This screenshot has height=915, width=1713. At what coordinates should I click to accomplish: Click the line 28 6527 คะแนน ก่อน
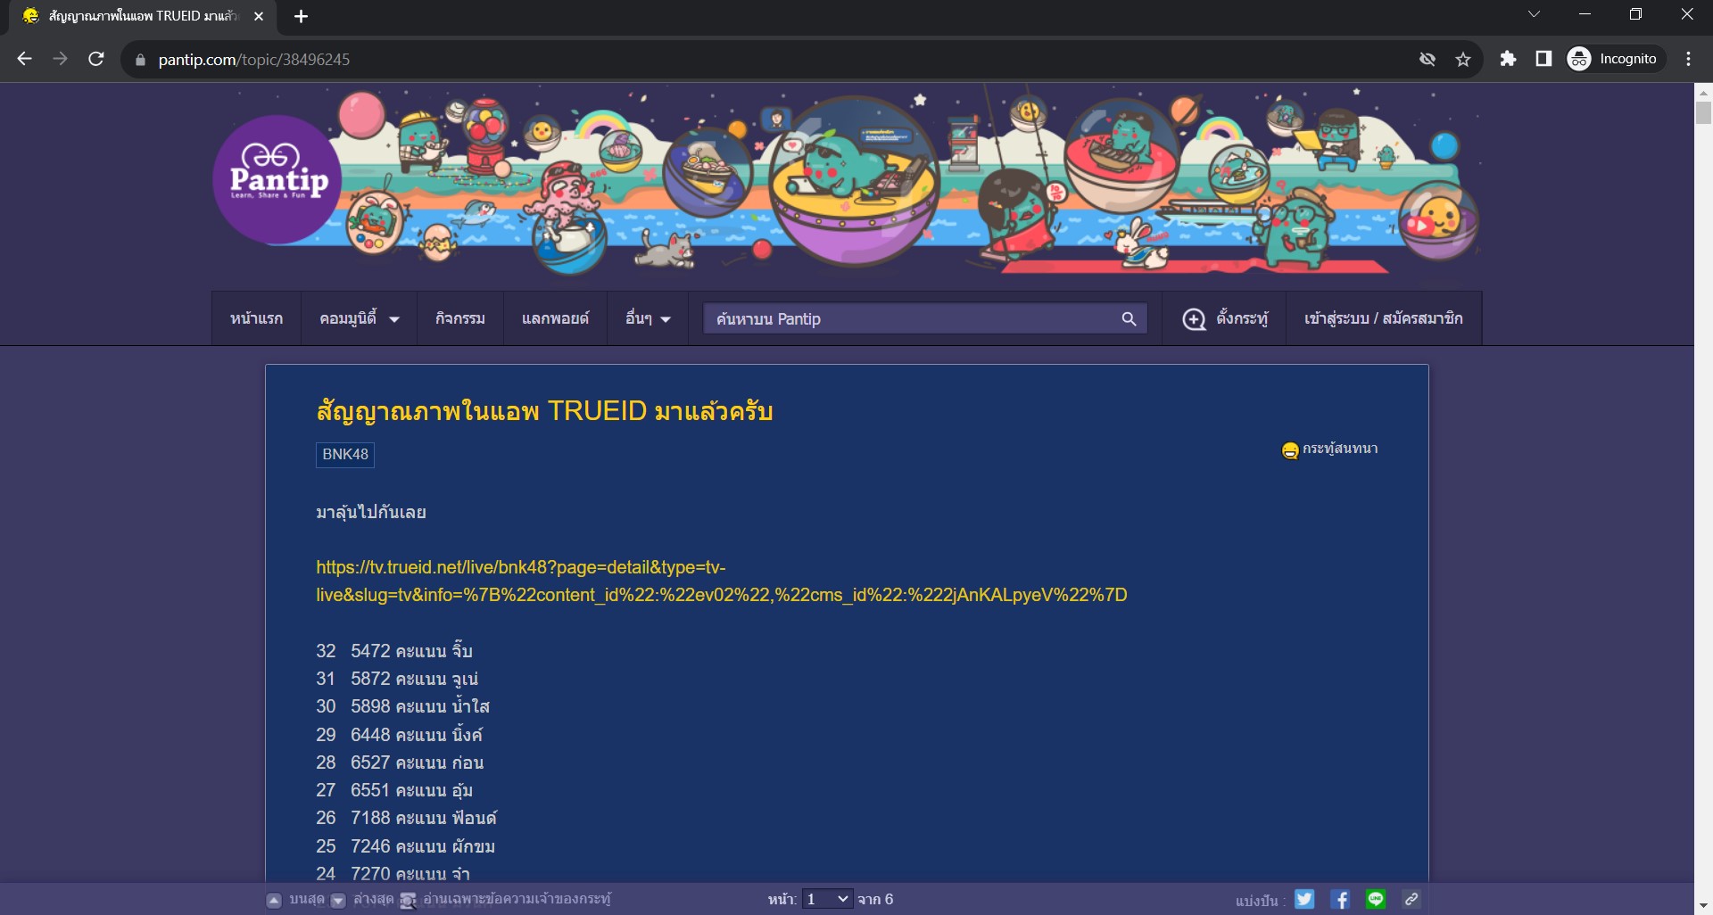pyautogui.click(x=400, y=762)
